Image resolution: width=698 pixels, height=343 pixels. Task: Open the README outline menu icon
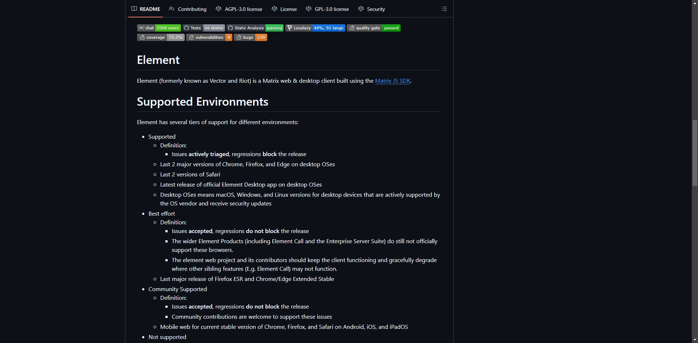(444, 9)
